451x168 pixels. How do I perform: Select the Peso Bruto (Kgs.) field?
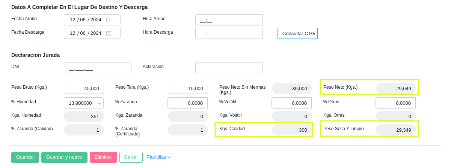(x=84, y=88)
